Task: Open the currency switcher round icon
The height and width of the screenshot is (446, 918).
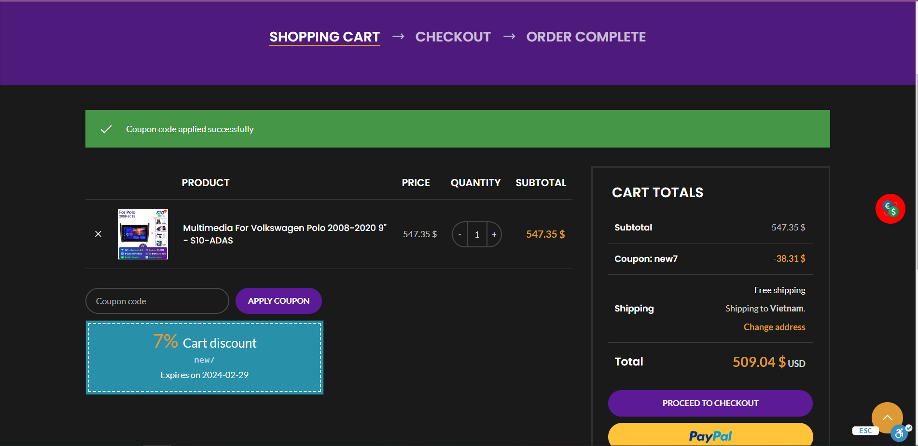Action: pyautogui.click(x=890, y=209)
